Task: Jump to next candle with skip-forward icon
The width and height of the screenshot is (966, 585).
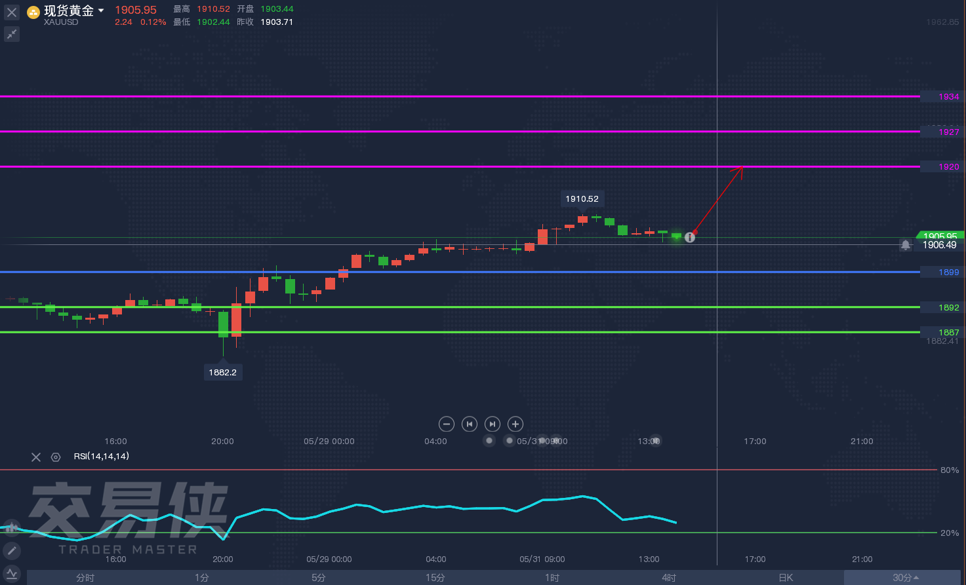Action: point(493,424)
